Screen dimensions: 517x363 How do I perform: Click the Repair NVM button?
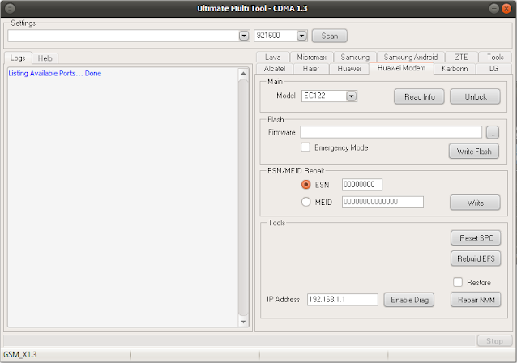tap(476, 300)
